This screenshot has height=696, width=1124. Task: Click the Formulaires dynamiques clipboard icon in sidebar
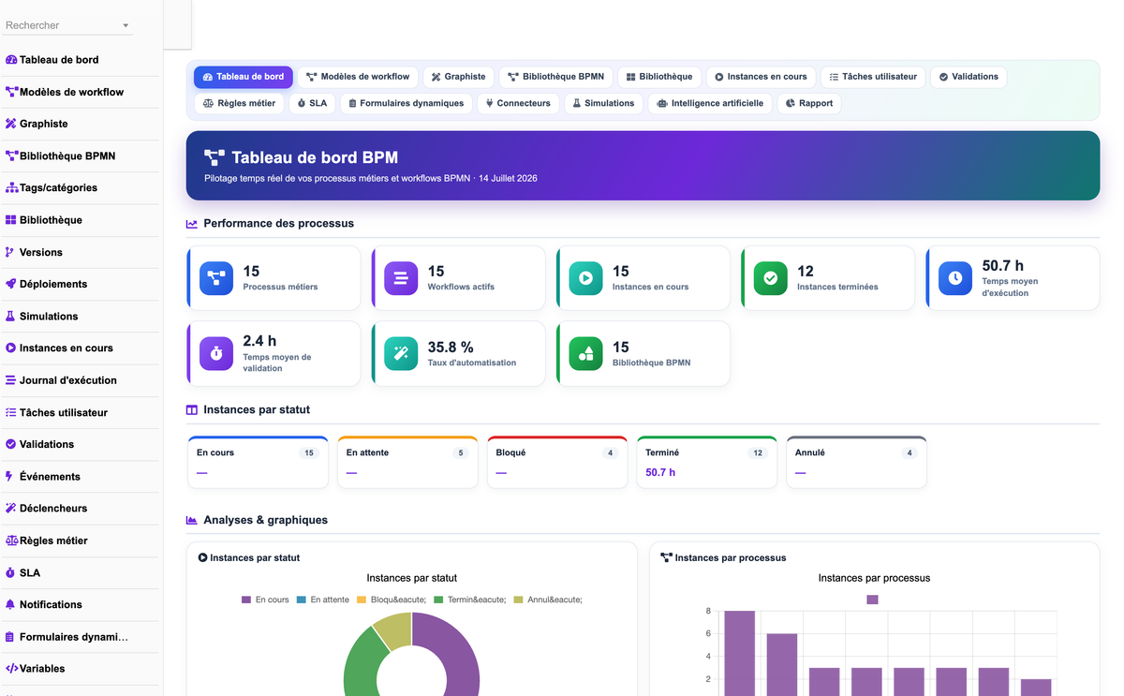[11, 637]
